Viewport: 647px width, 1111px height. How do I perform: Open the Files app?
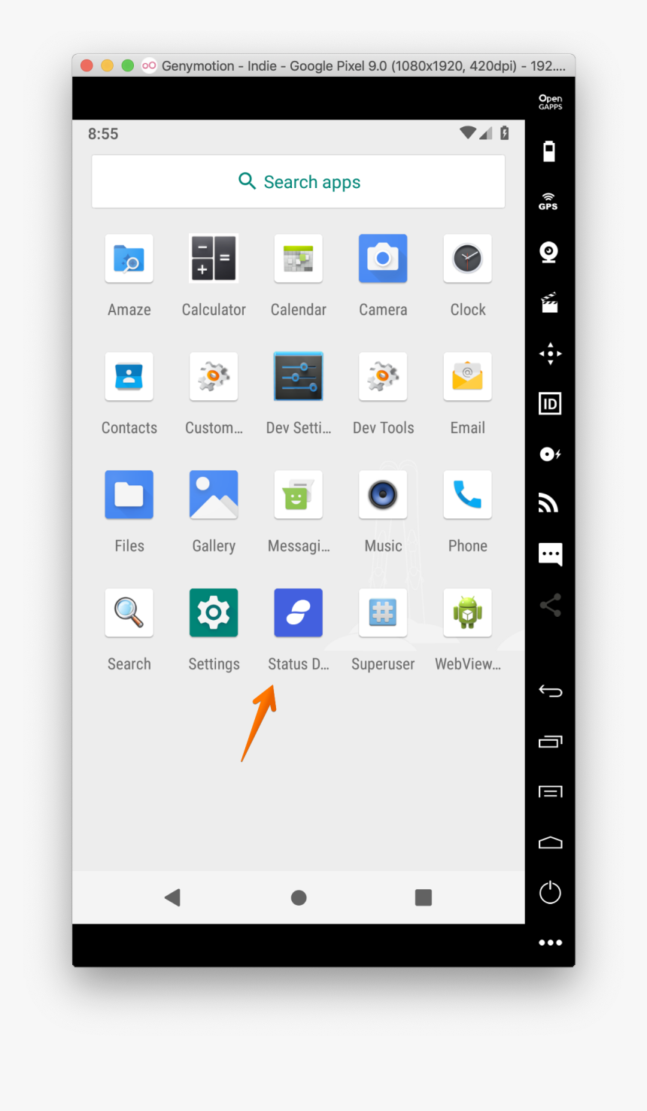point(129,495)
